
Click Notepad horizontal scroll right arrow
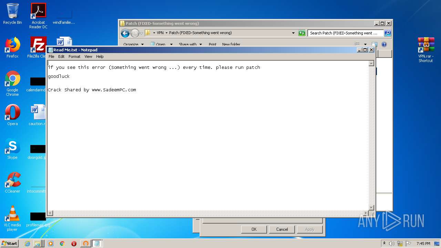pyautogui.click(x=366, y=213)
